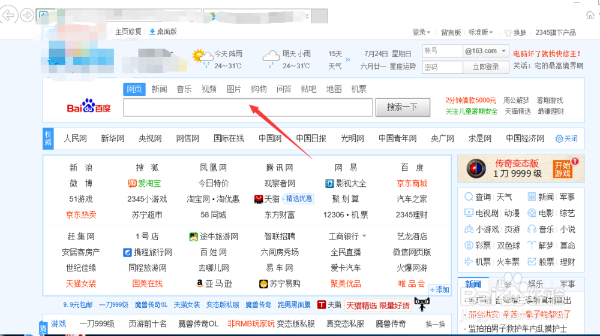This screenshot has width=600, height=336.
Task: Click the 股票 chart icon
Action: (532, 262)
